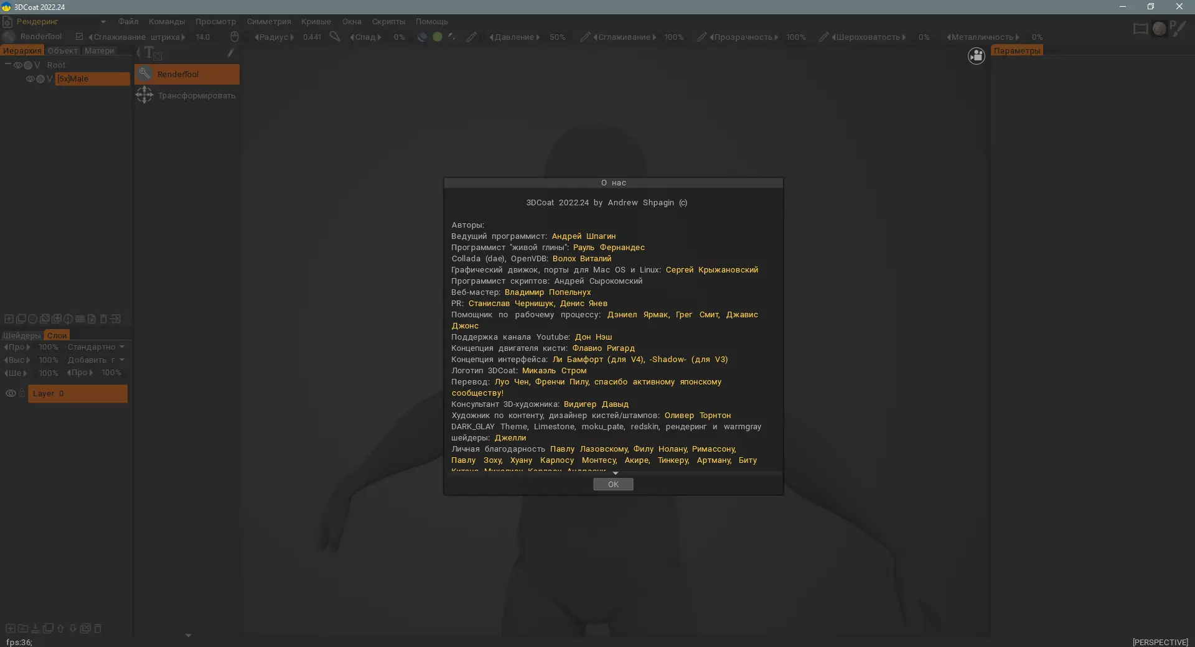Viewport: 1195px width, 647px height.
Task: Decrease Радиус with left arrow
Action: (256, 37)
